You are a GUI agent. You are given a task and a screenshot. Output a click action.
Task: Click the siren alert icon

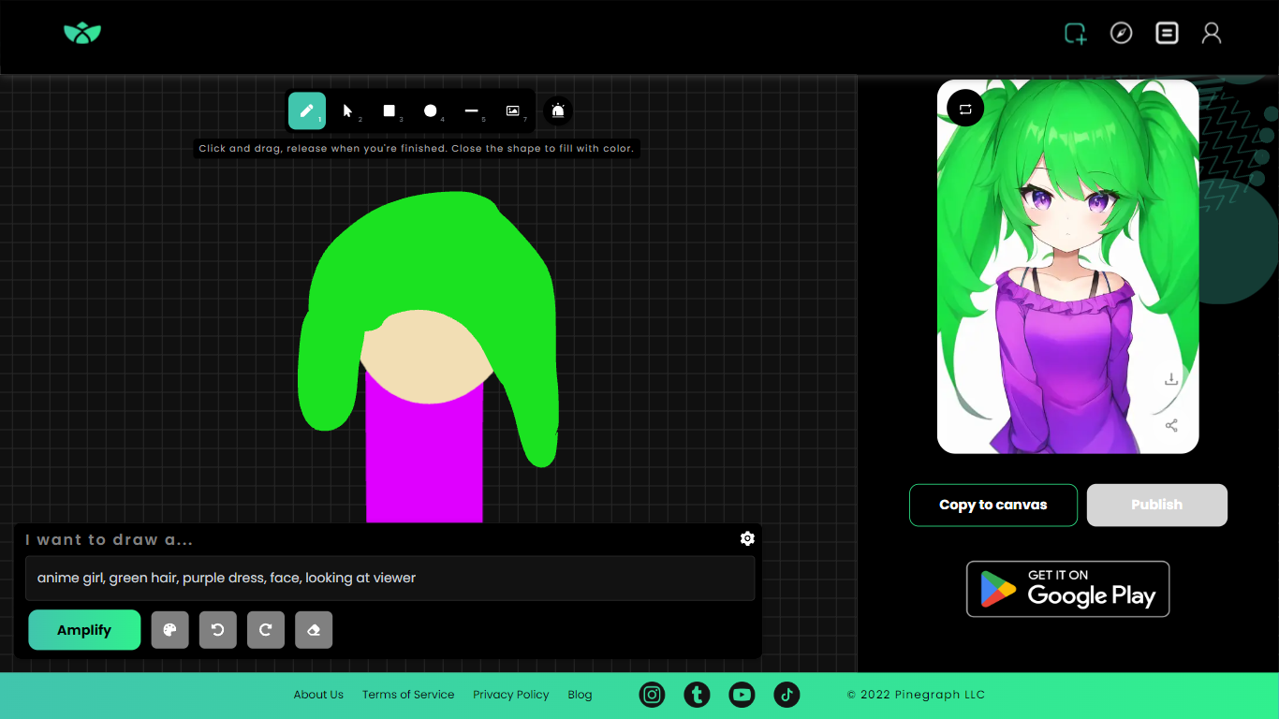[x=558, y=110]
